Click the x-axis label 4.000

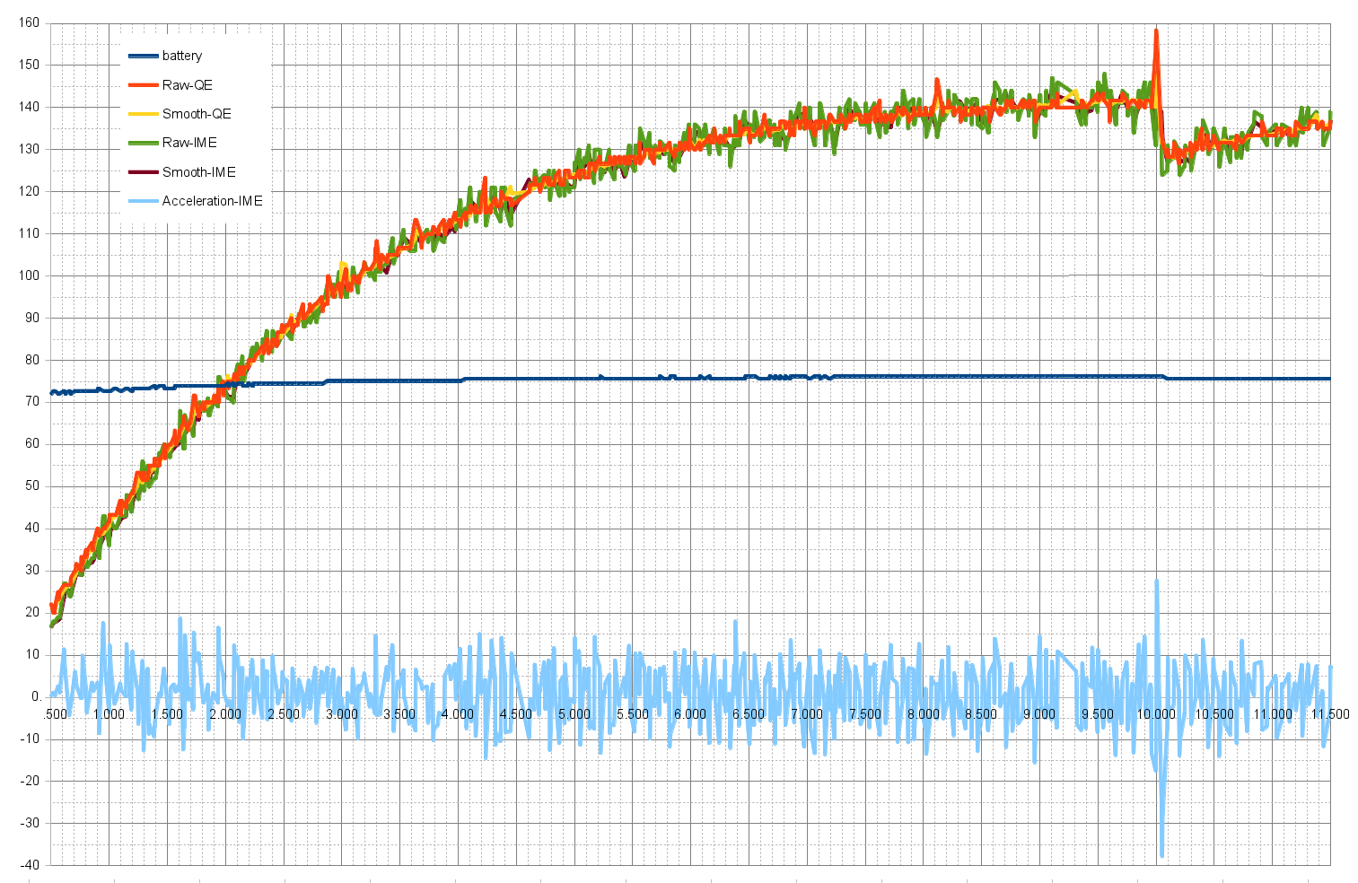pos(458,714)
